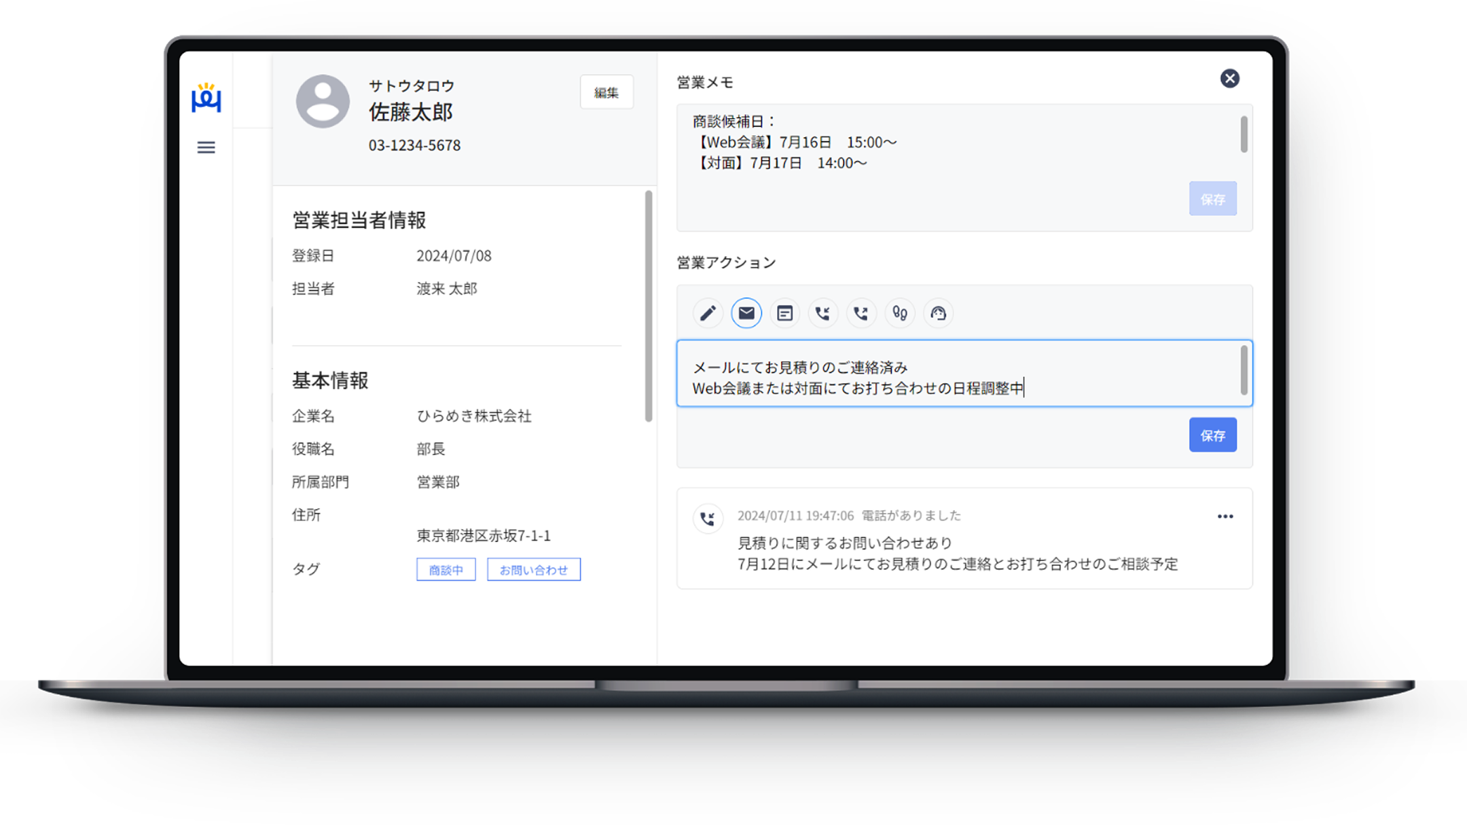Click the 基本情報 heading
1467x826 pixels.
click(330, 380)
